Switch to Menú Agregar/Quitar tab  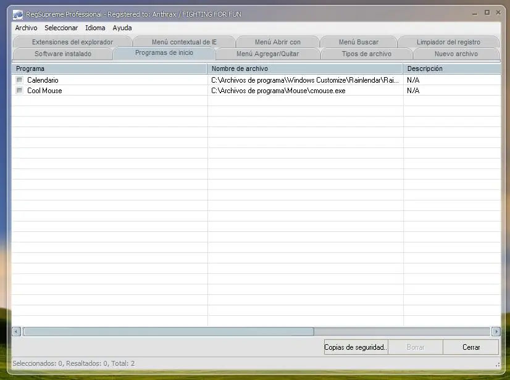tap(267, 54)
